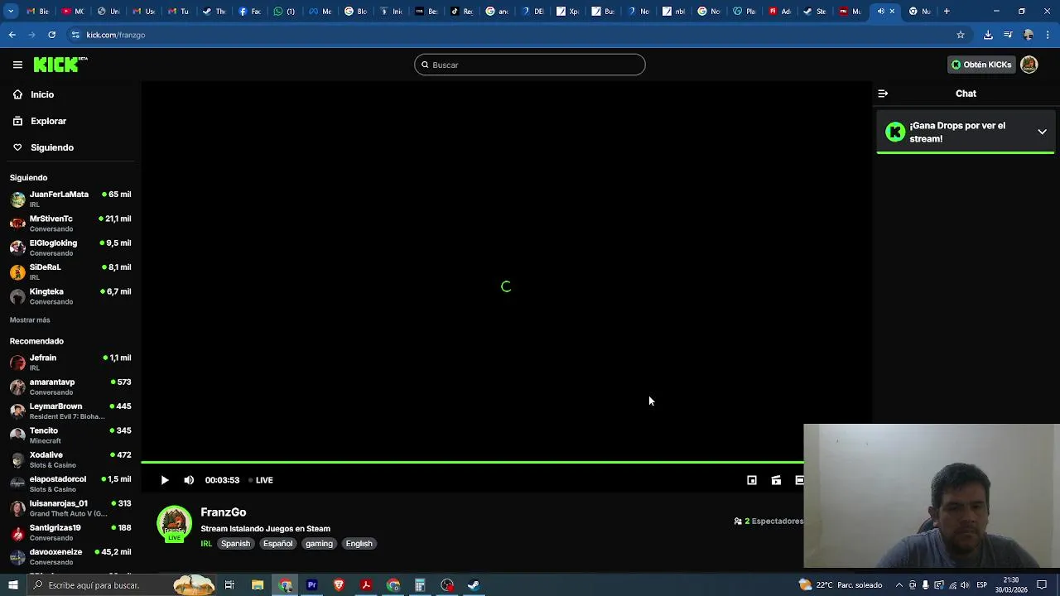Focus the Buscar search field
The width and height of the screenshot is (1060, 596).
click(x=530, y=65)
